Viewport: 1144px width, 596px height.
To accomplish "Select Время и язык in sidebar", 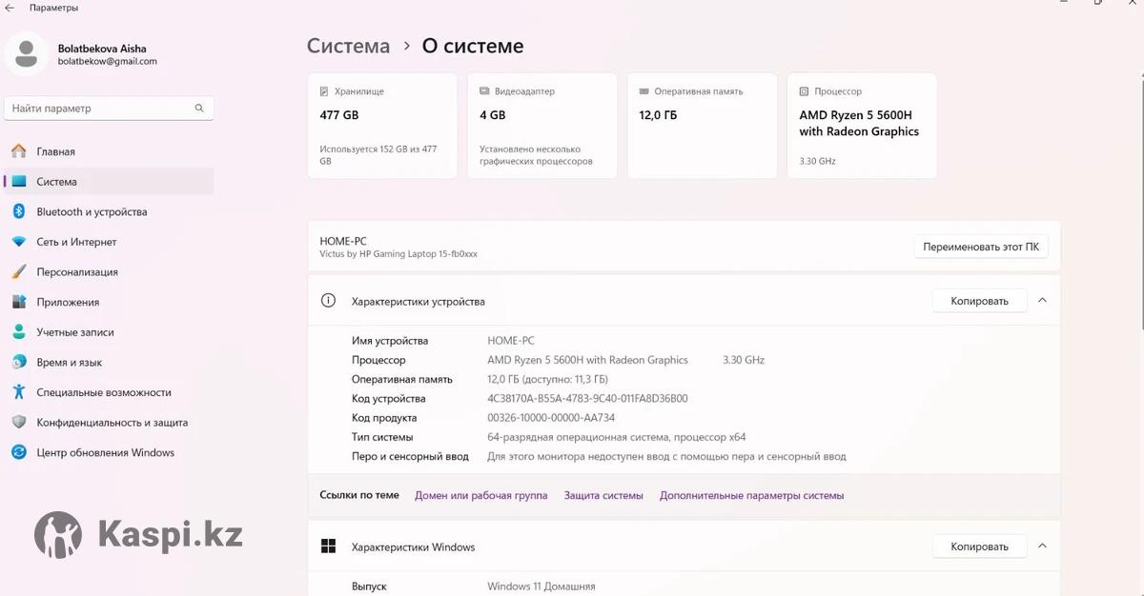I will (x=69, y=363).
